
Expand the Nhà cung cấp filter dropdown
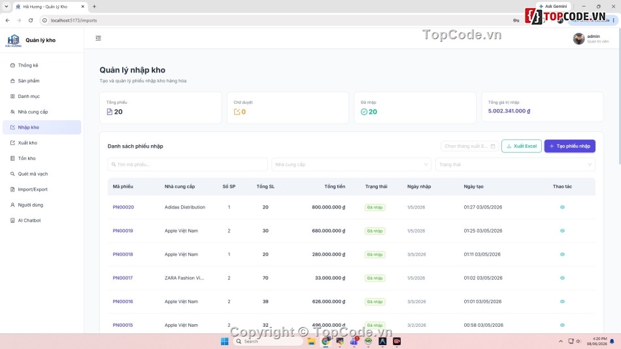pos(351,165)
